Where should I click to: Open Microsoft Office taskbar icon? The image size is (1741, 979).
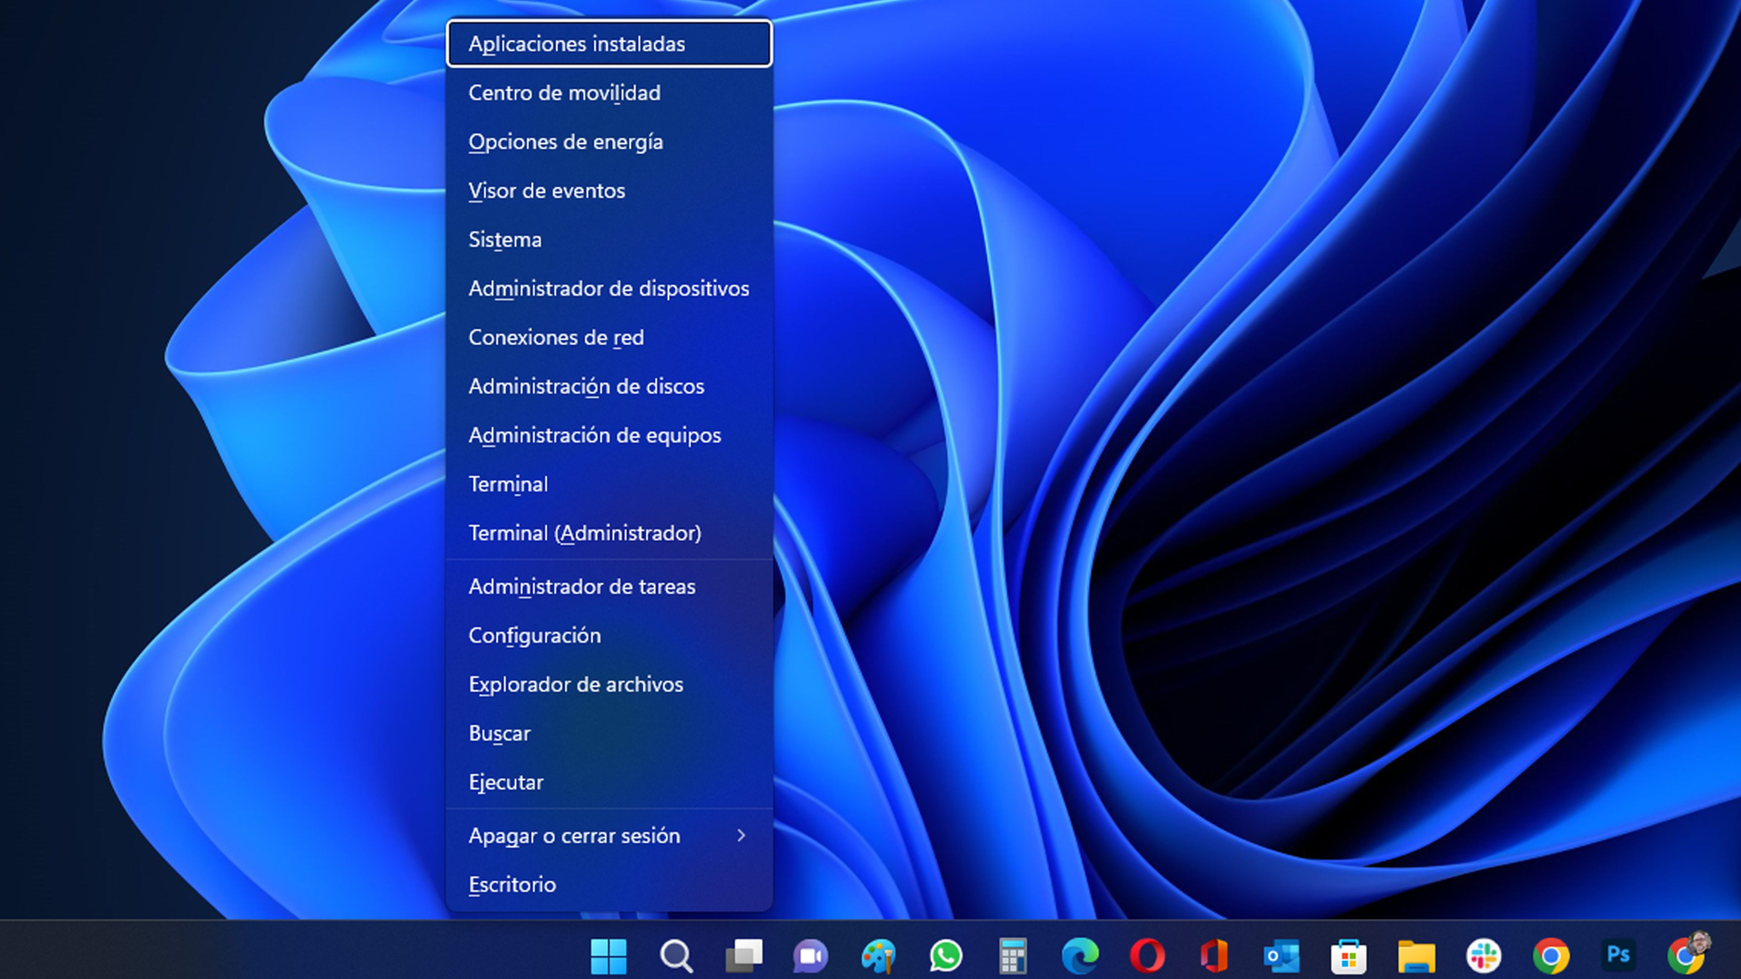tap(1215, 956)
